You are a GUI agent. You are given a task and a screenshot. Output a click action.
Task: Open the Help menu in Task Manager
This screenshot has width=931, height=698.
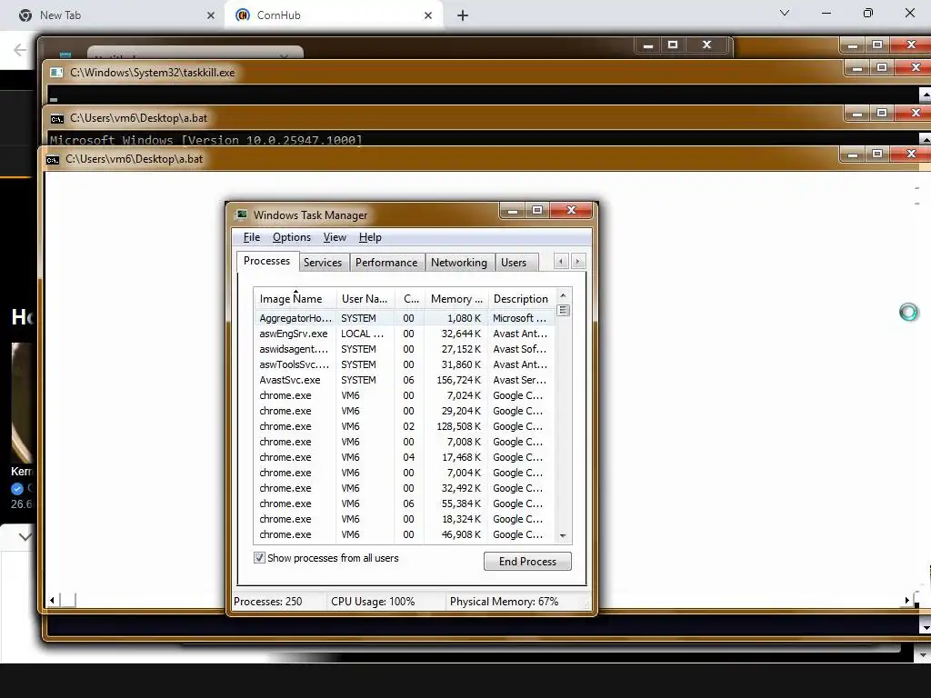(370, 237)
